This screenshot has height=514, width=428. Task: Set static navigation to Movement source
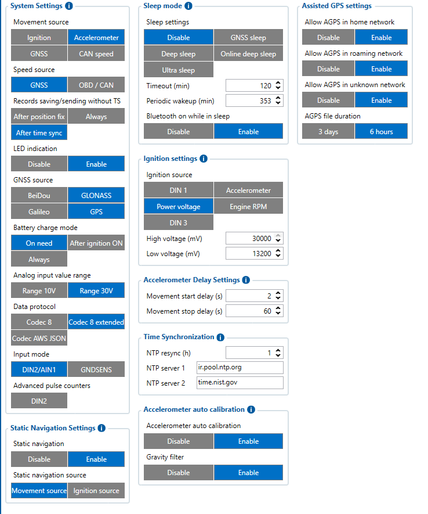pos(39,490)
